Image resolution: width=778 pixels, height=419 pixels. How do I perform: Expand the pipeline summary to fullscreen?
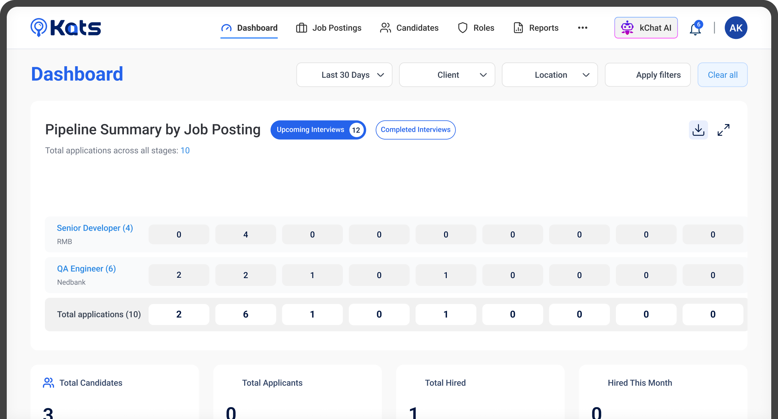click(x=723, y=130)
